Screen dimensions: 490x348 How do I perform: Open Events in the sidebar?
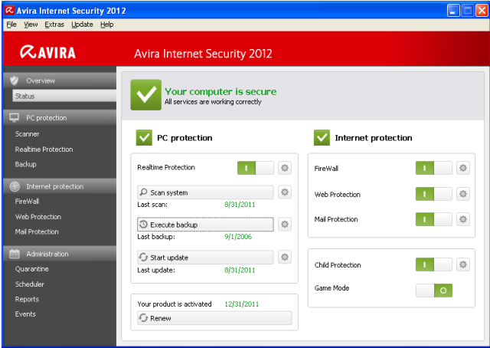25,314
